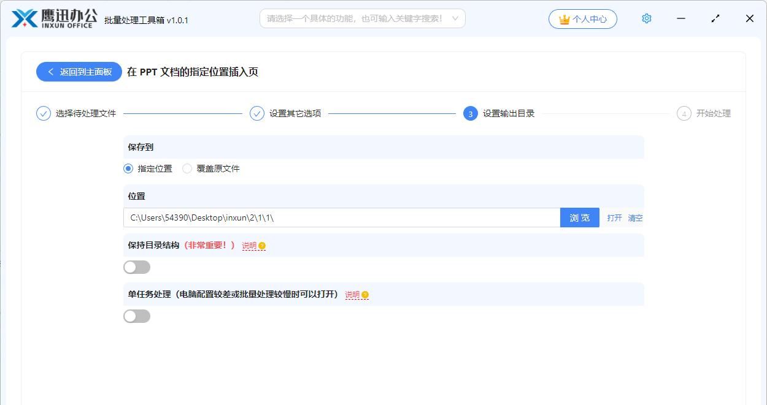
Task: Click the step 4 circle for 开始处理
Action: coord(684,113)
